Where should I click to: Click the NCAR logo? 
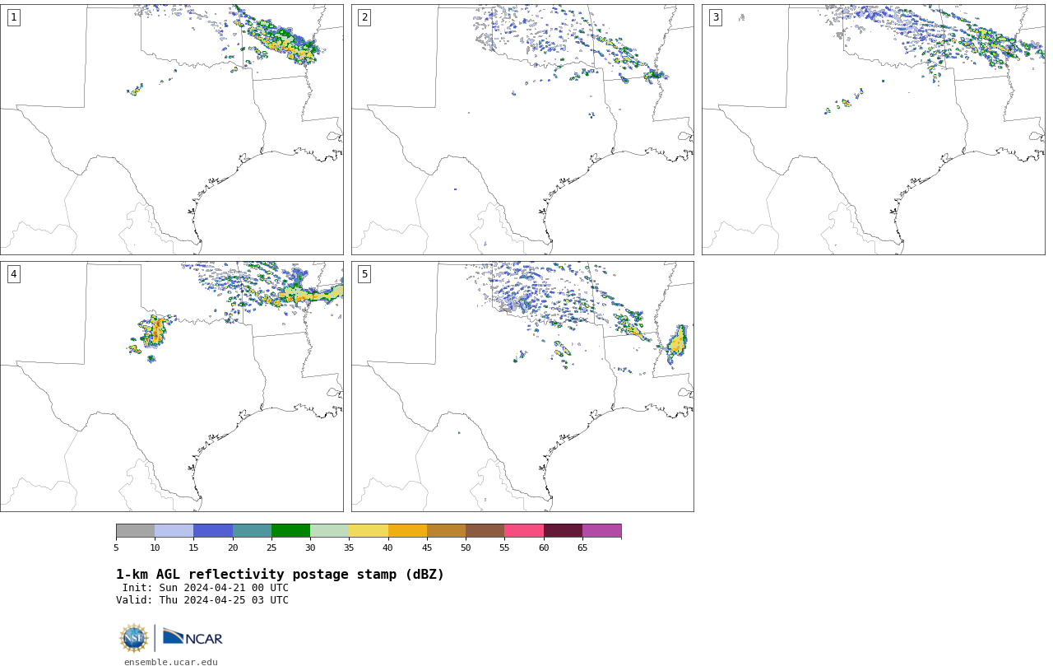coord(193,637)
